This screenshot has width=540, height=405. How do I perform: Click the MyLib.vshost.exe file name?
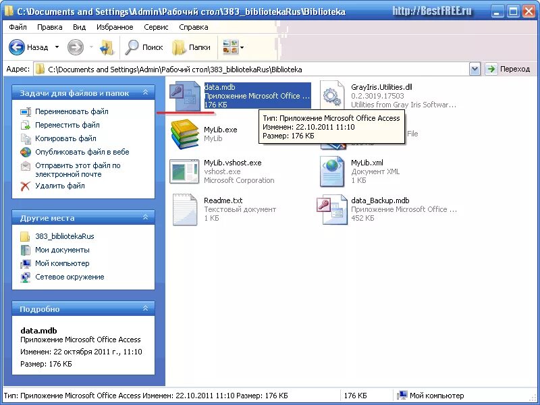click(232, 163)
